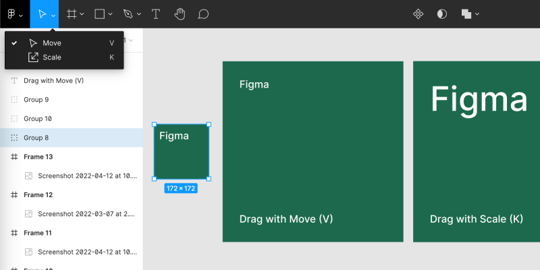Select the Move tool arrow in toolbar
Viewport: 540px width, 270px height.
[x=42, y=14]
